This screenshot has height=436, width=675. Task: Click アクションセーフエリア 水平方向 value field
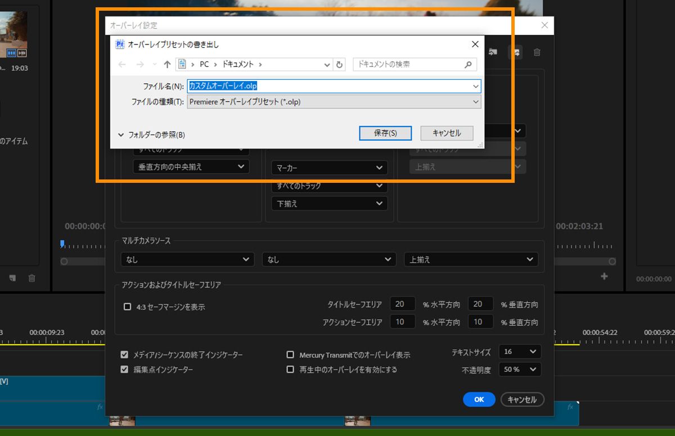[x=403, y=322]
